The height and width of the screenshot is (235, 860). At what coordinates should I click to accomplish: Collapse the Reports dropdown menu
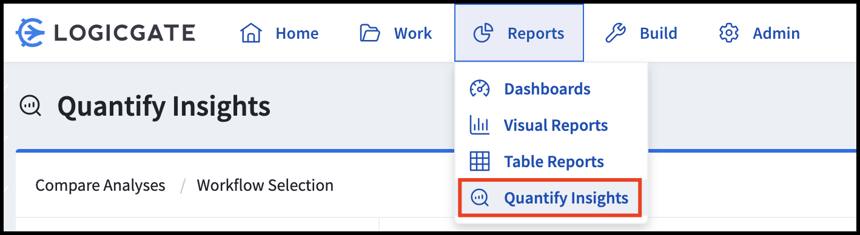[x=519, y=33]
